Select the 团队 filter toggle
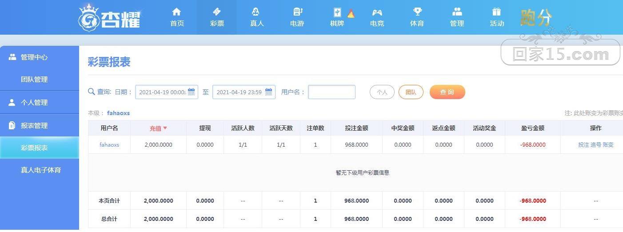 pyautogui.click(x=411, y=92)
